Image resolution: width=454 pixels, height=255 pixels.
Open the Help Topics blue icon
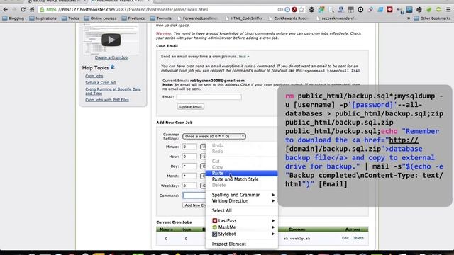[113, 67]
